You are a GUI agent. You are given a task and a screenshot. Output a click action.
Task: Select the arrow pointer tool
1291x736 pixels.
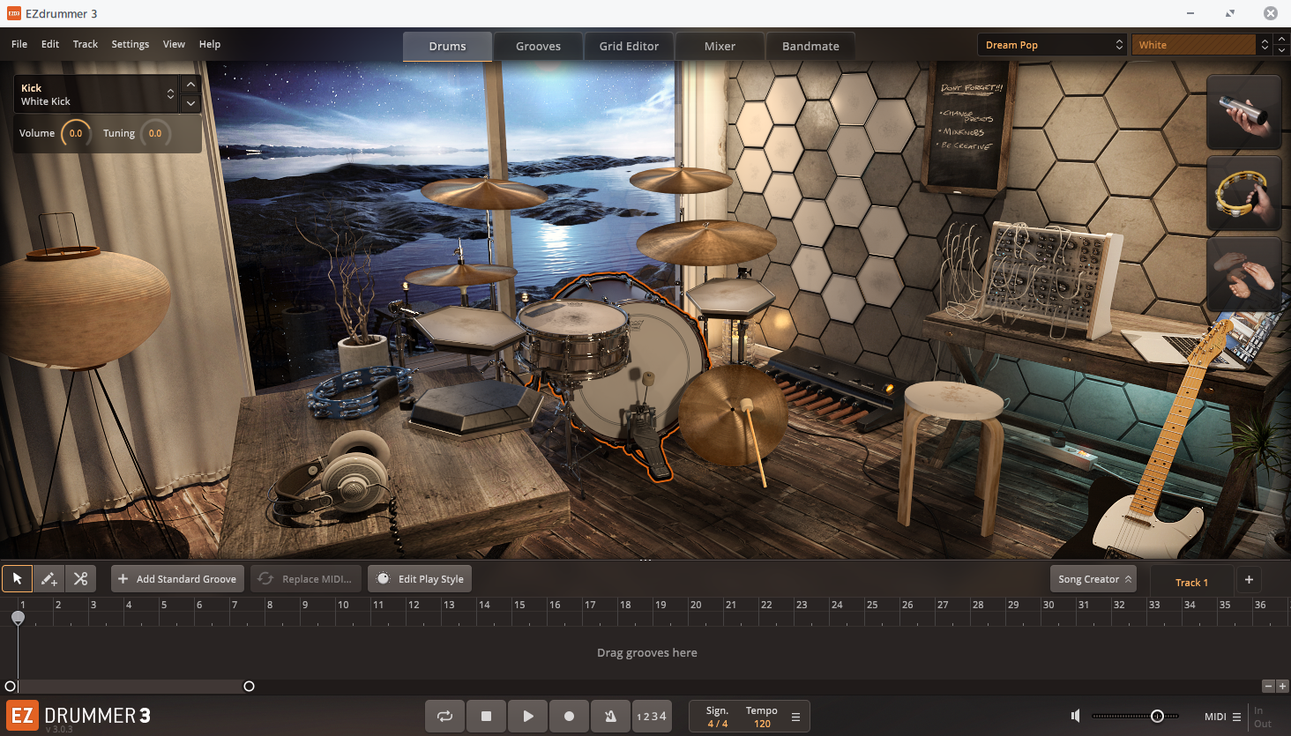tap(17, 579)
